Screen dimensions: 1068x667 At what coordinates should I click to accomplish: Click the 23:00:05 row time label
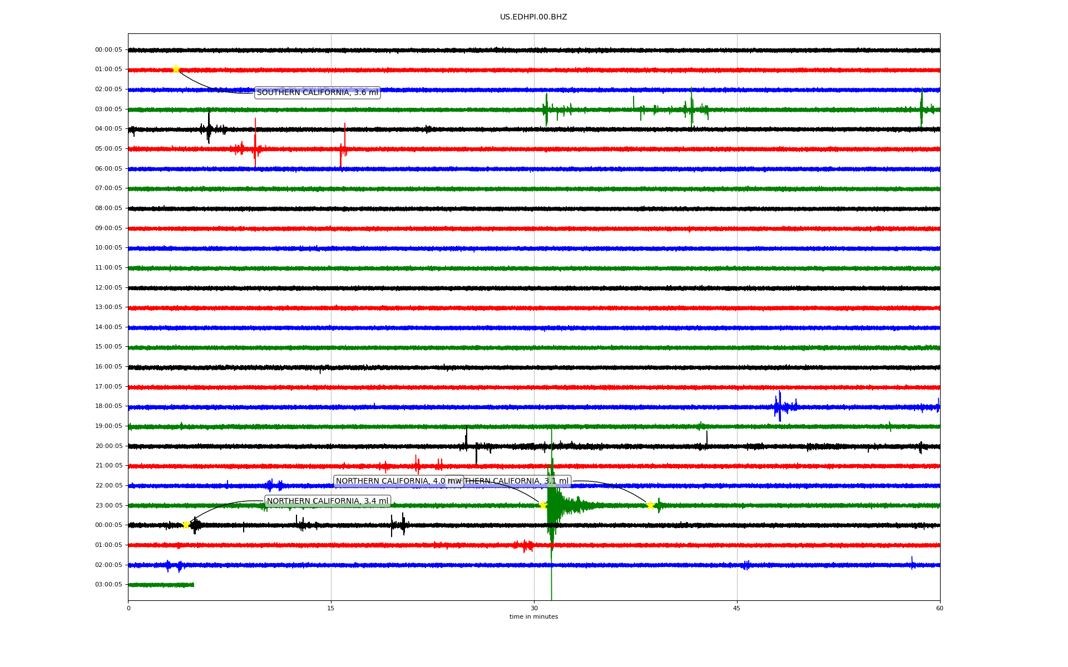tap(108, 505)
